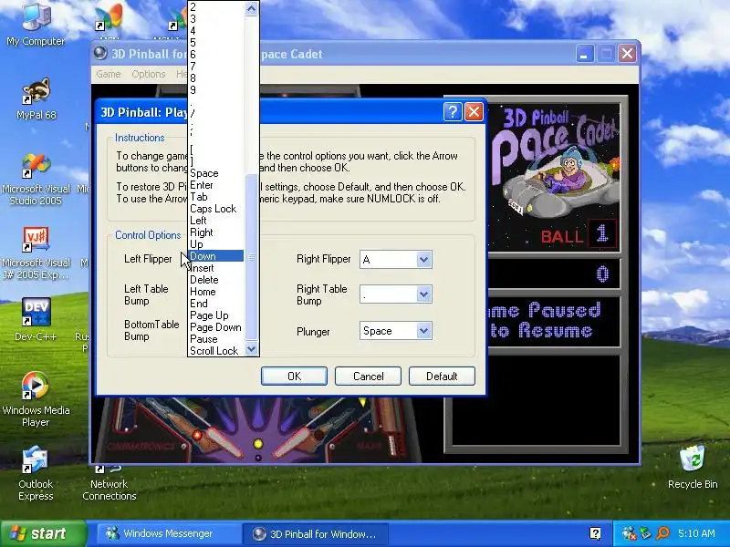730x547 pixels.
Task: Click the Windows Messenger tray icon
Action: click(629, 533)
